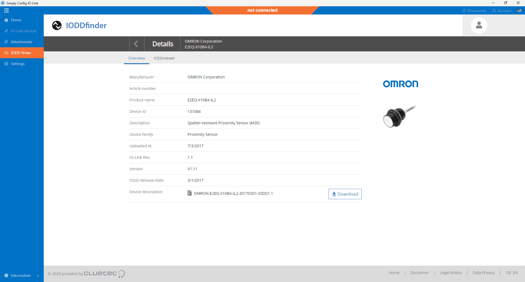Select the Overview tab
This screenshot has height=282, width=525.
click(x=136, y=58)
